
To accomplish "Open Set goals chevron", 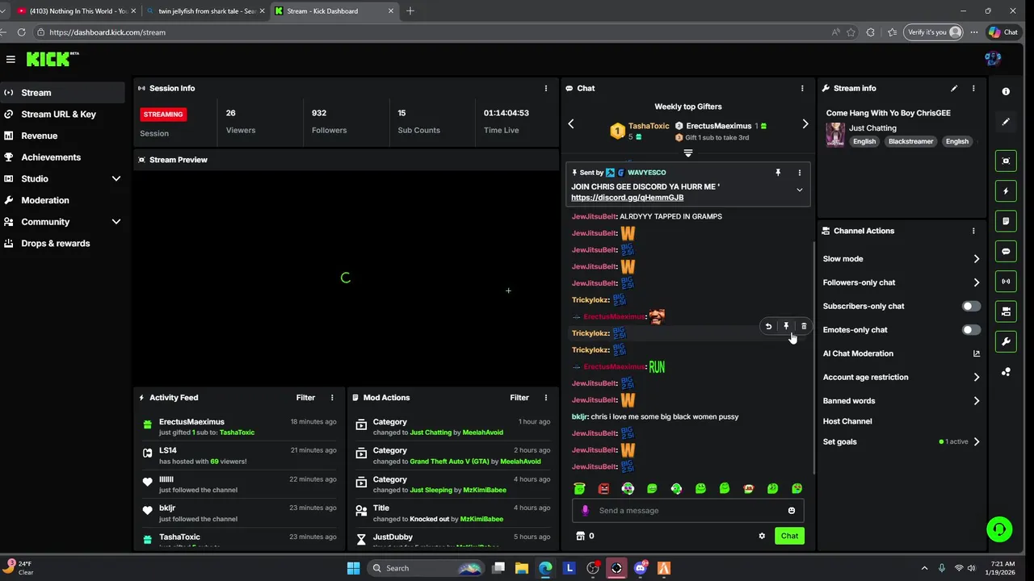I will tap(977, 441).
